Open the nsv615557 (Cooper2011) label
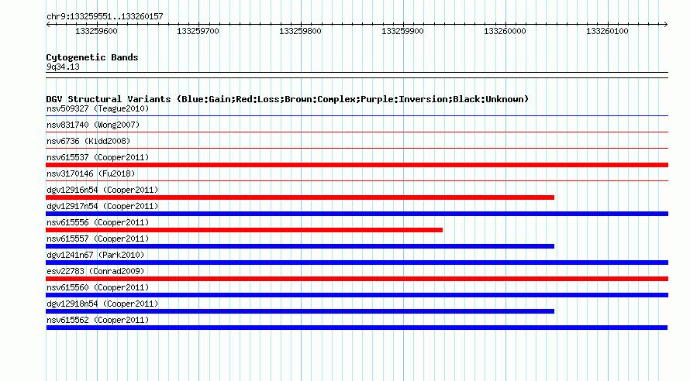This screenshot has width=690, height=381. pos(98,239)
